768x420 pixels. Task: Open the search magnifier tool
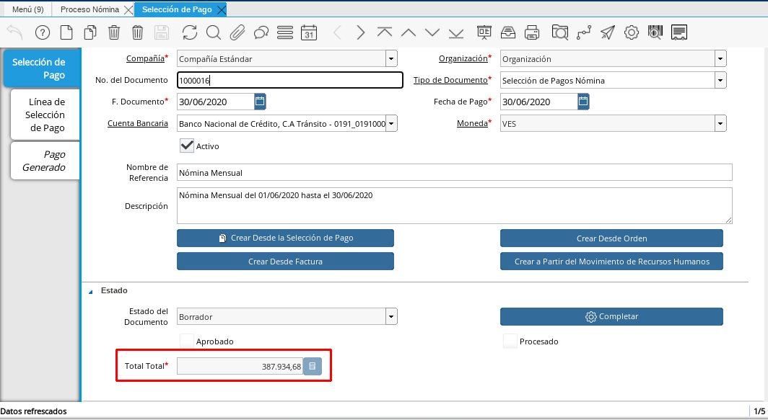pos(213,32)
